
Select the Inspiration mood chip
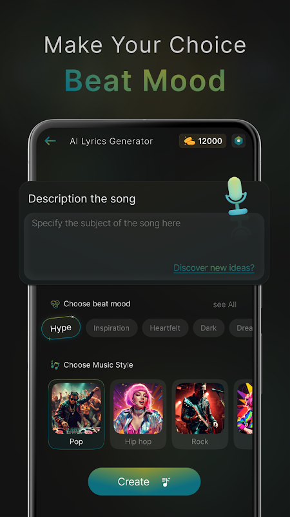(111, 328)
